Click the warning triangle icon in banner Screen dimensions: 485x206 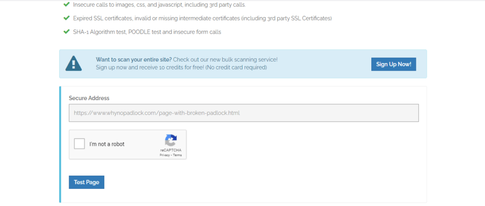(x=73, y=63)
